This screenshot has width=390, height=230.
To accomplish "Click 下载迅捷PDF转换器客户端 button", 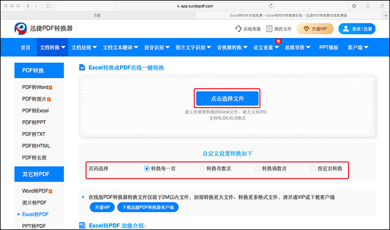I will (148, 207).
